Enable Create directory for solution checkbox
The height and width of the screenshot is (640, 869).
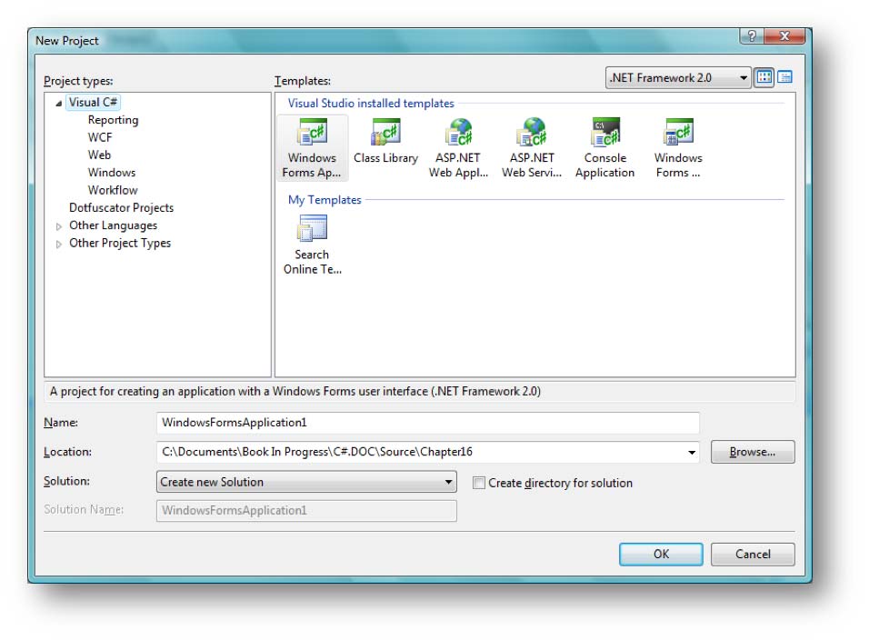tap(479, 484)
